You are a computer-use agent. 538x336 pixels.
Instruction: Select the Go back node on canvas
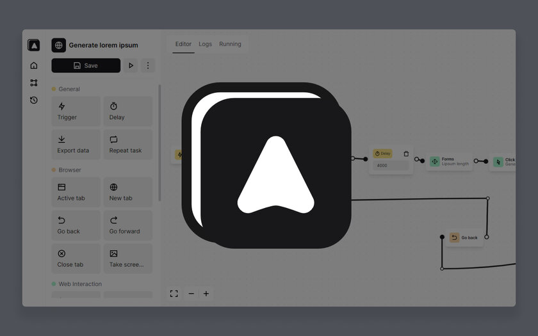pyautogui.click(x=464, y=237)
